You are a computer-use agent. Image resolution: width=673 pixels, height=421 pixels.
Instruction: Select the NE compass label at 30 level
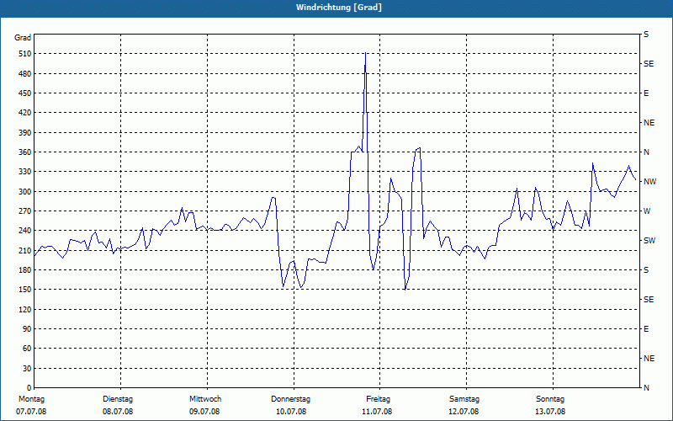coord(649,359)
